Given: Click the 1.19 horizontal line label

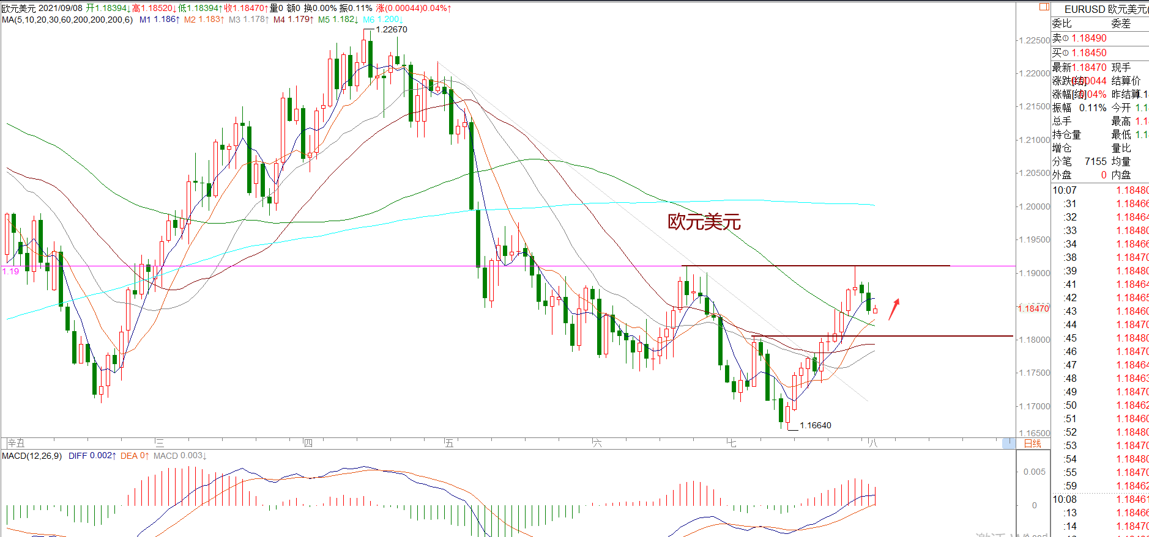Looking at the screenshot, I should 10,271.
